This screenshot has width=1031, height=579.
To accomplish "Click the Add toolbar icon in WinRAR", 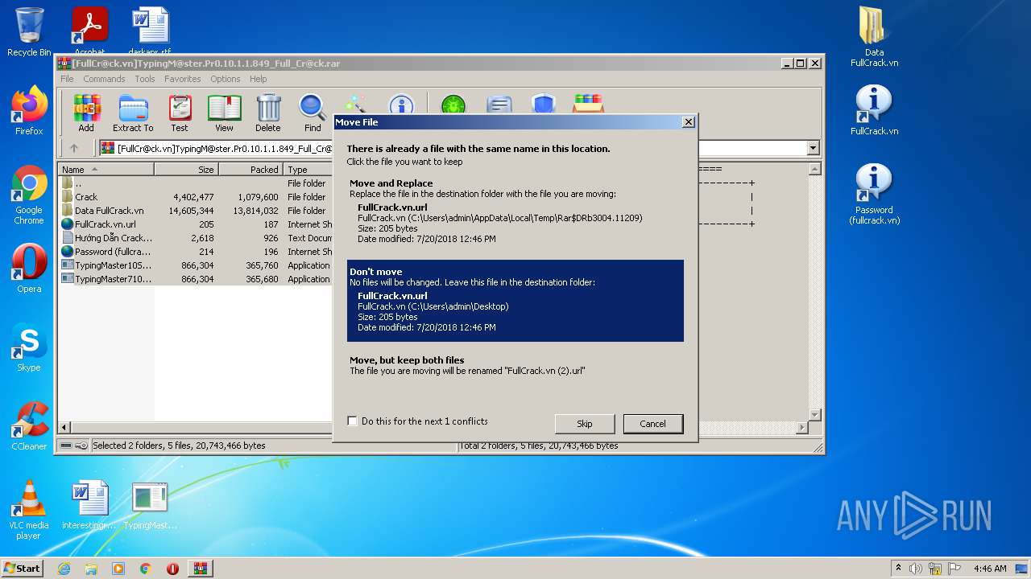I will 86,113.
